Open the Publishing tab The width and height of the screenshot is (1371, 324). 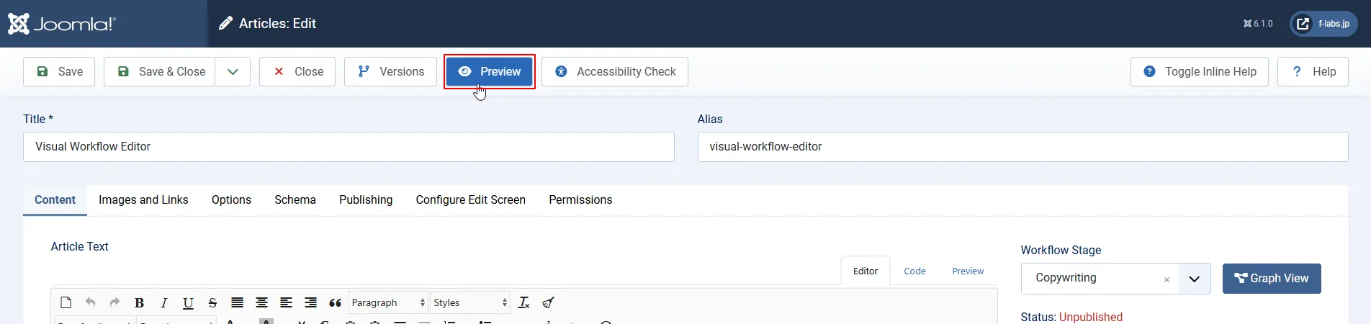click(x=366, y=200)
